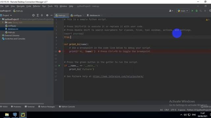Click the Expand All icon in Project panel
The height and width of the screenshot is (118, 211).
[x=38, y=15]
